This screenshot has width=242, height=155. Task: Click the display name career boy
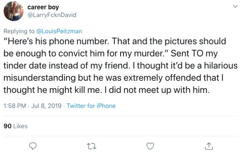pos(43,7)
